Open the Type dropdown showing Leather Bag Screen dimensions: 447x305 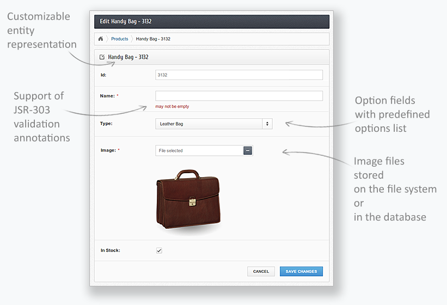tap(213, 124)
